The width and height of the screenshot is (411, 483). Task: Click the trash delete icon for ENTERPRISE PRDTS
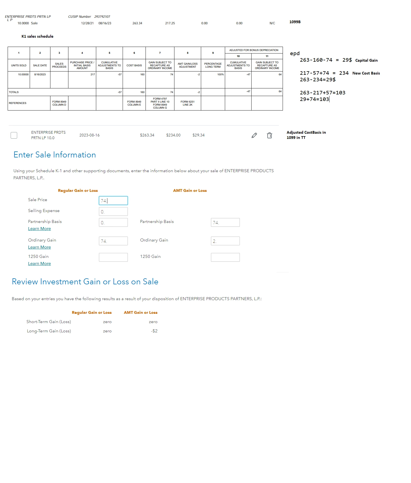269,135
